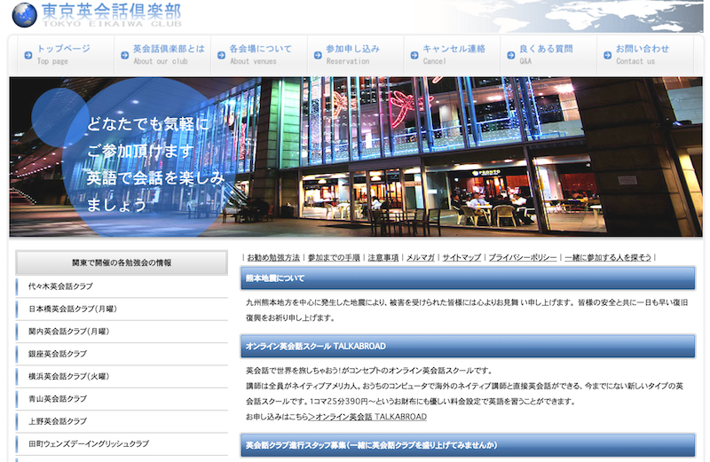The image size is (710, 462).
Task: Click the arrow icon beside キャンセル連絡
Action: (414, 55)
